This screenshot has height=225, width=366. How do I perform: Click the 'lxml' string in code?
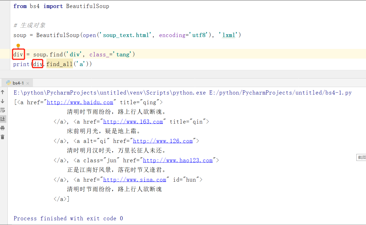[228, 35]
